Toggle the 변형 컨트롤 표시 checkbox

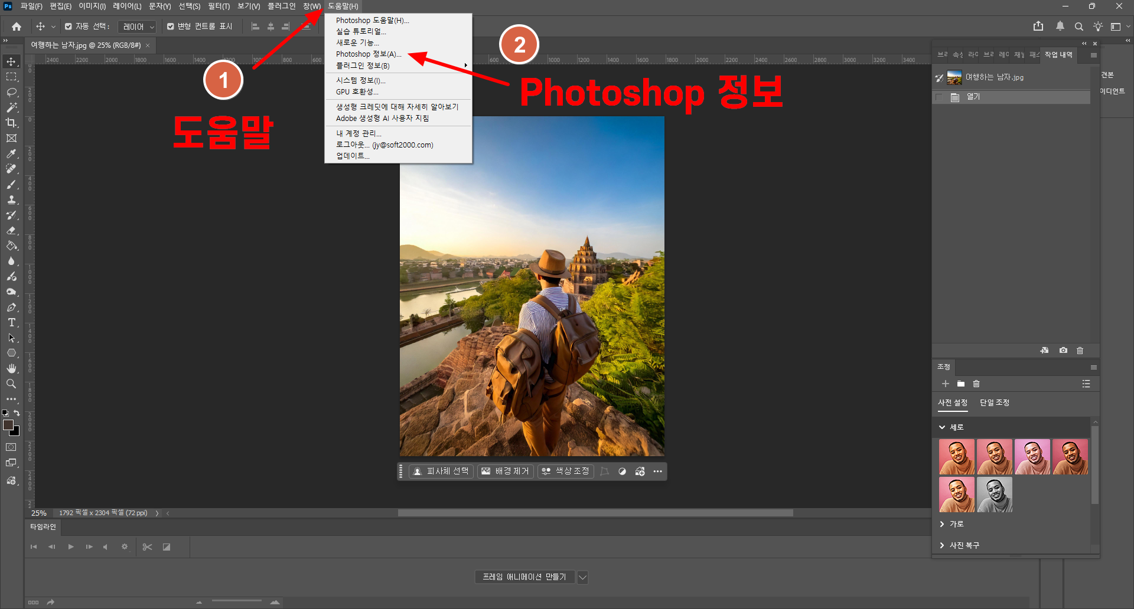[171, 27]
